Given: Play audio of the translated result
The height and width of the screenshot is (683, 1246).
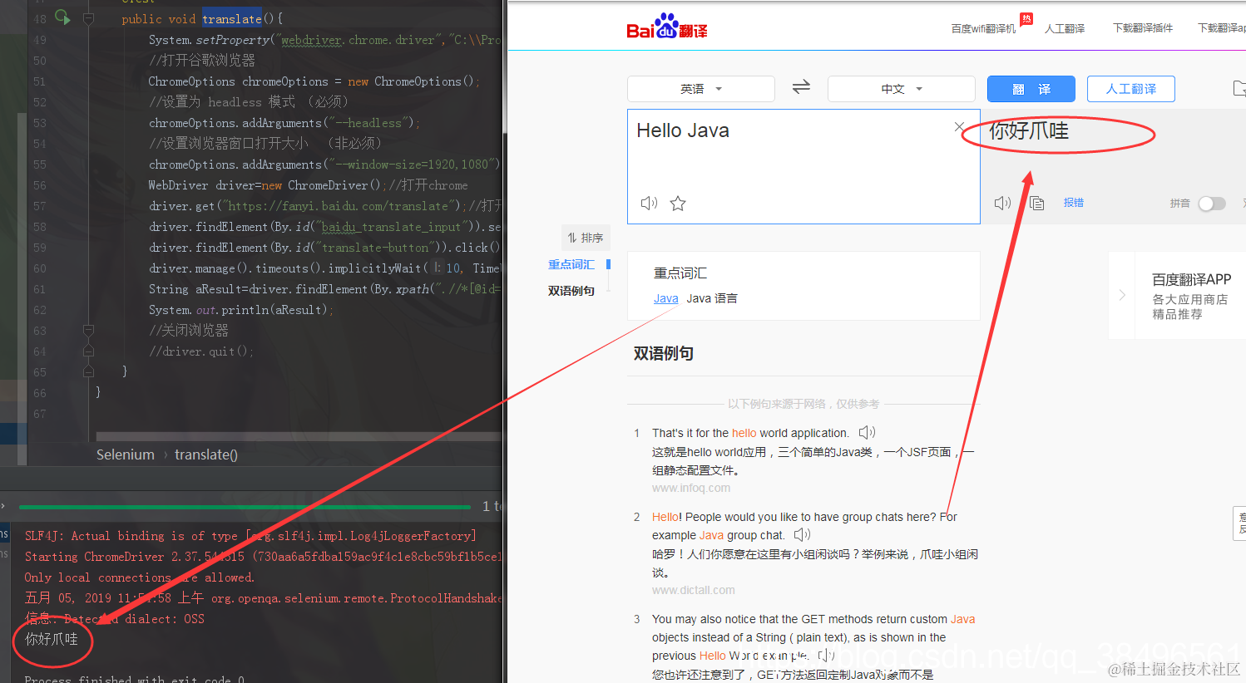Looking at the screenshot, I should 1003,203.
